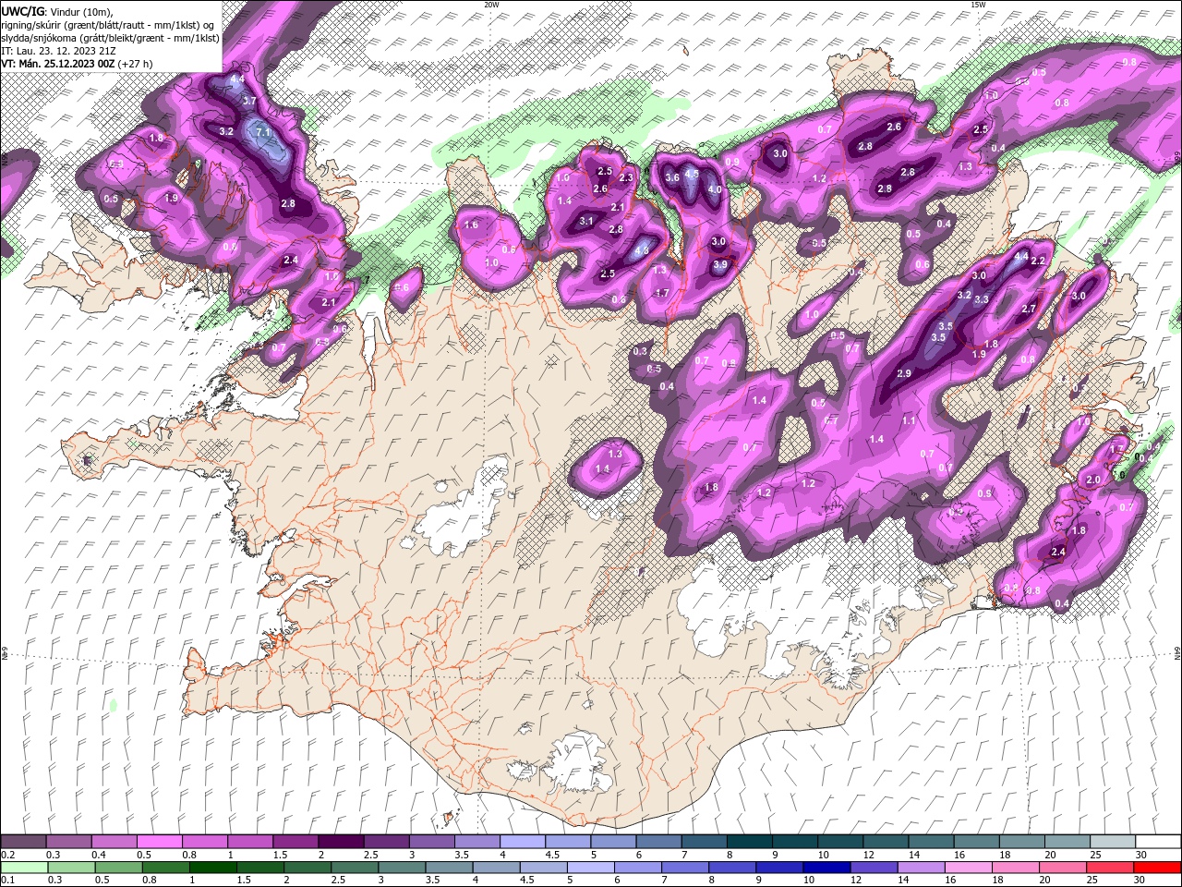The image size is (1182, 887).
Task: Pick the lavender 4 swatch in the upper scale
Action: (522, 841)
